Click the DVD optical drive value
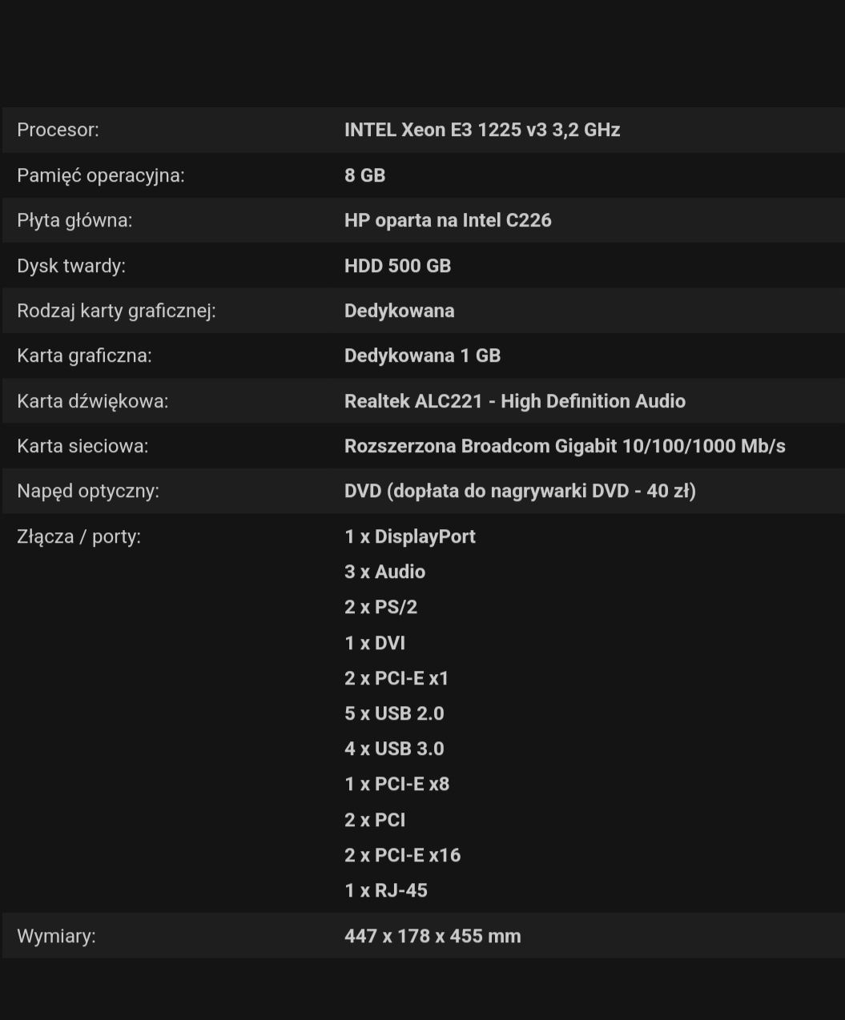 520,491
